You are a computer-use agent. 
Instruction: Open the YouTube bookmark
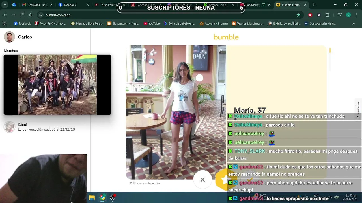(x=152, y=23)
